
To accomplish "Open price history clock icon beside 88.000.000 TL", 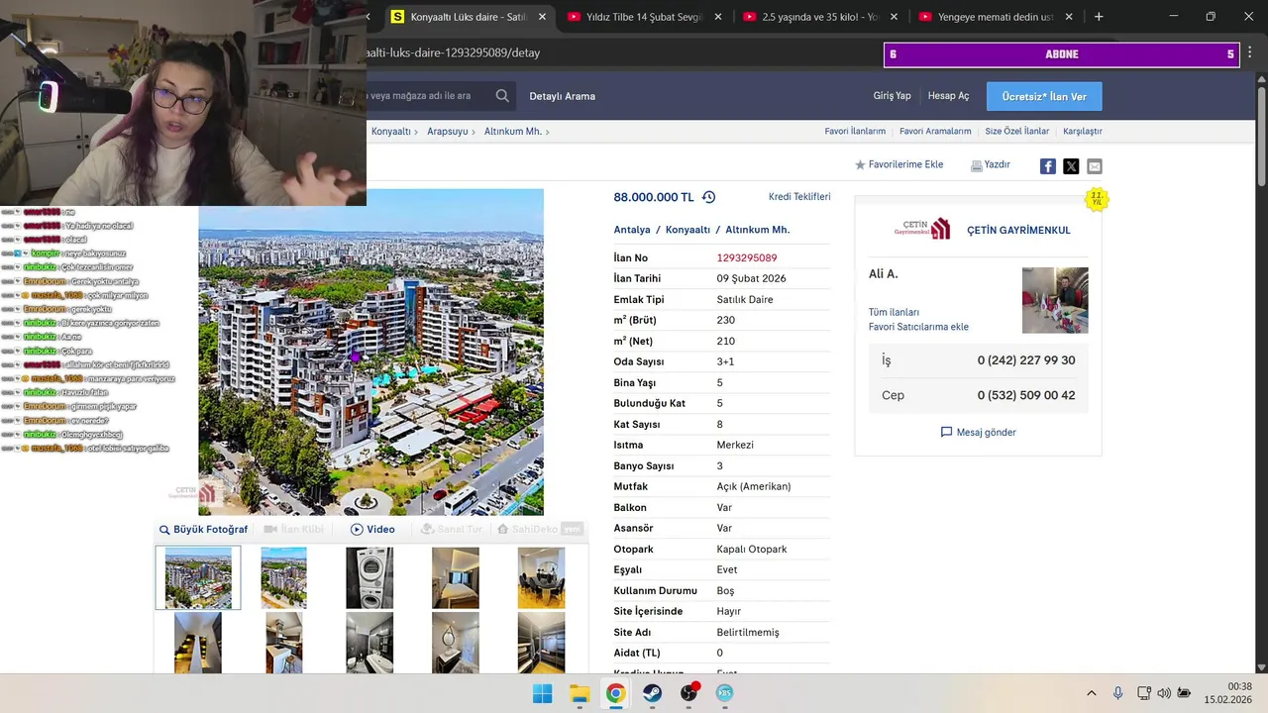I will pos(708,197).
